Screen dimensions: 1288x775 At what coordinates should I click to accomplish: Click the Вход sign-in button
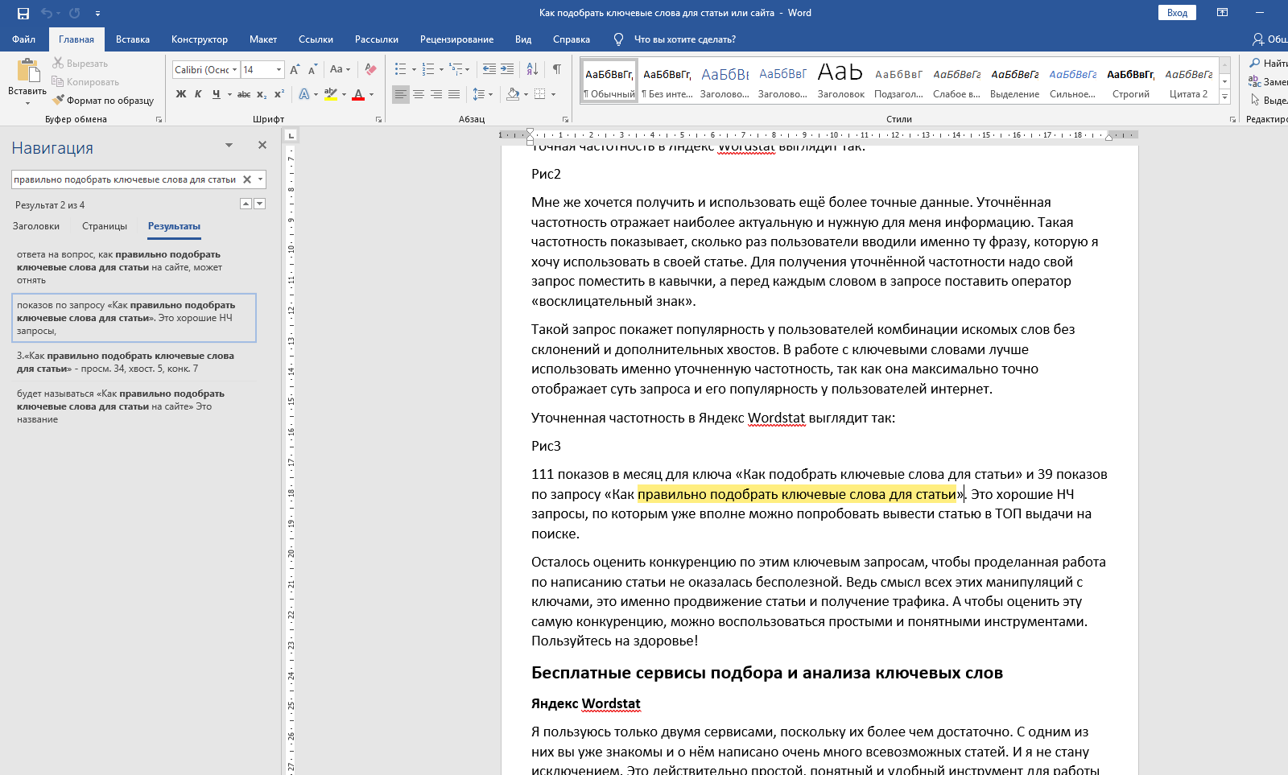(x=1177, y=13)
